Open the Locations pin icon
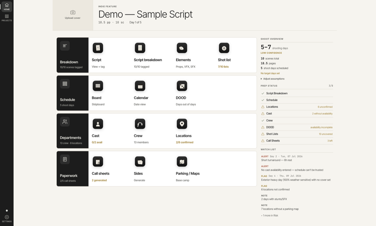The width and height of the screenshot is (376, 226). coord(182,124)
